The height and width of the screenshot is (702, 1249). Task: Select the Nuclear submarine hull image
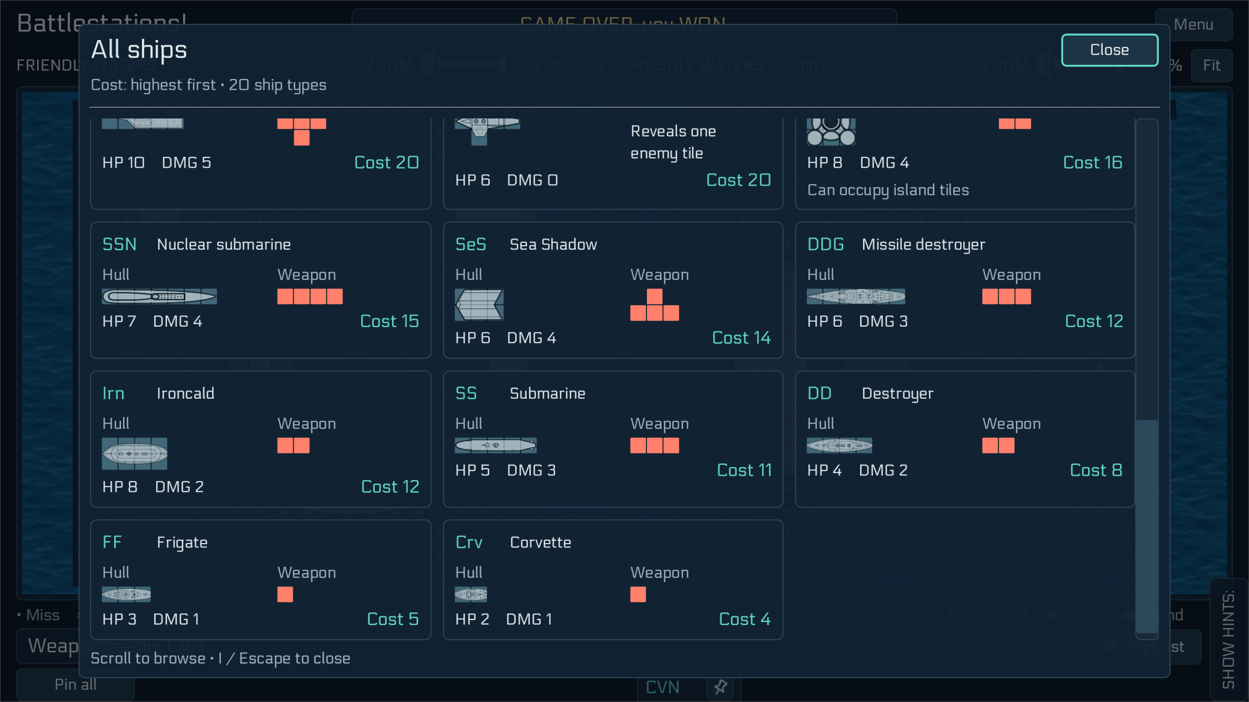pos(160,296)
